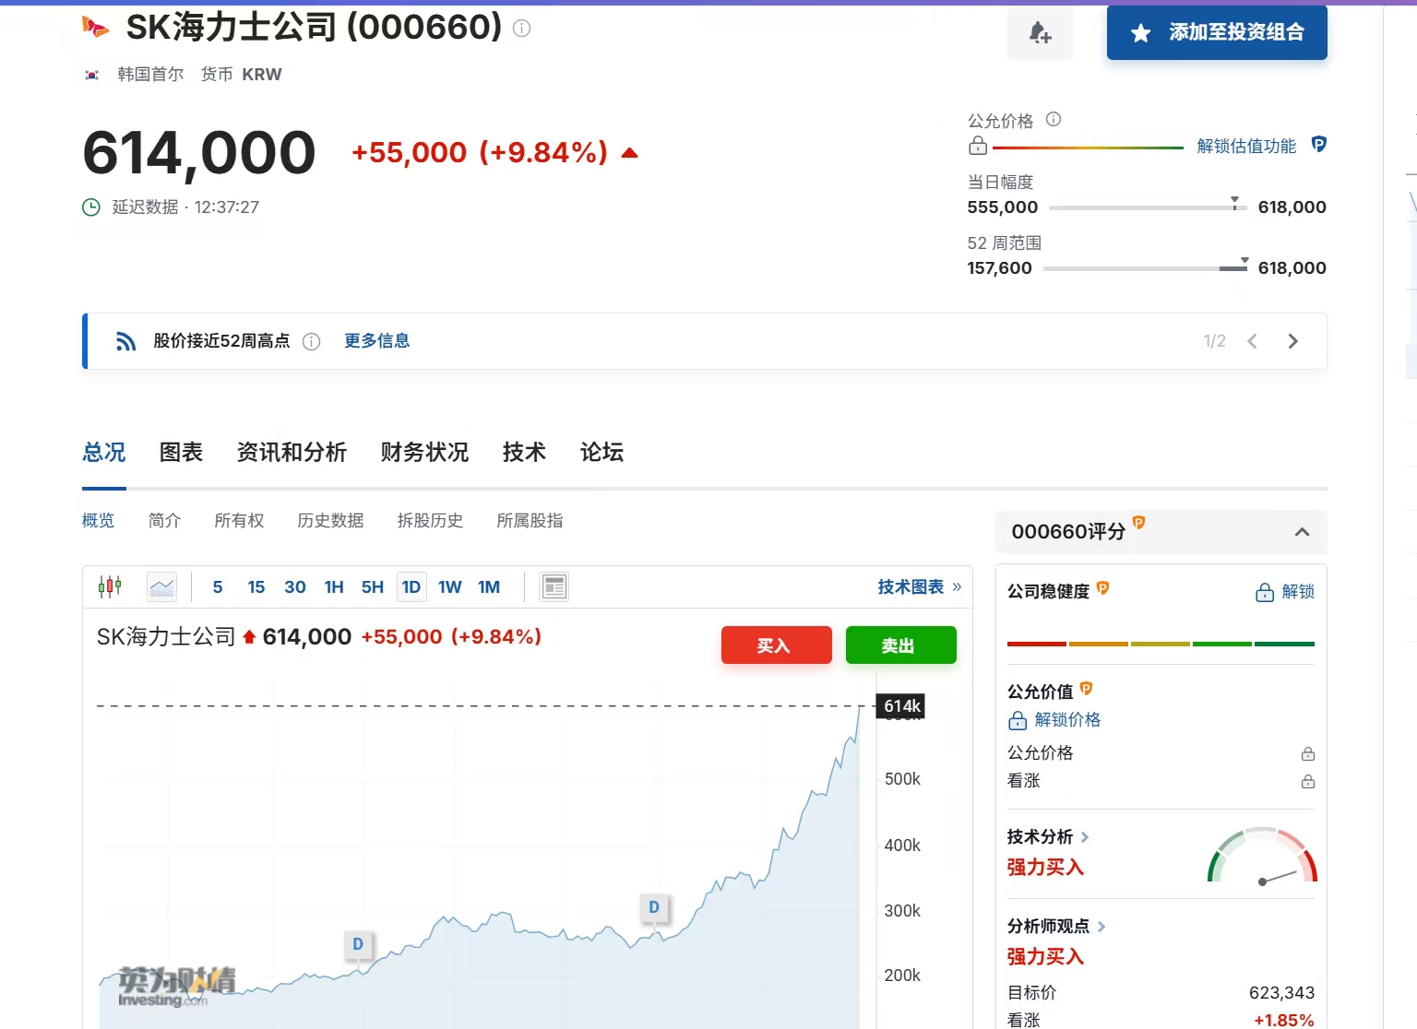Image resolution: width=1417 pixels, height=1029 pixels.
Task: Switch the chart to candlestick type
Action: pyautogui.click(x=110, y=586)
